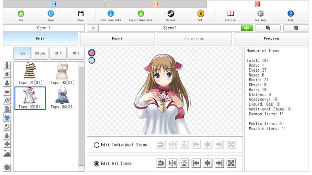Add a new scene with green plus

(x=247, y=28)
